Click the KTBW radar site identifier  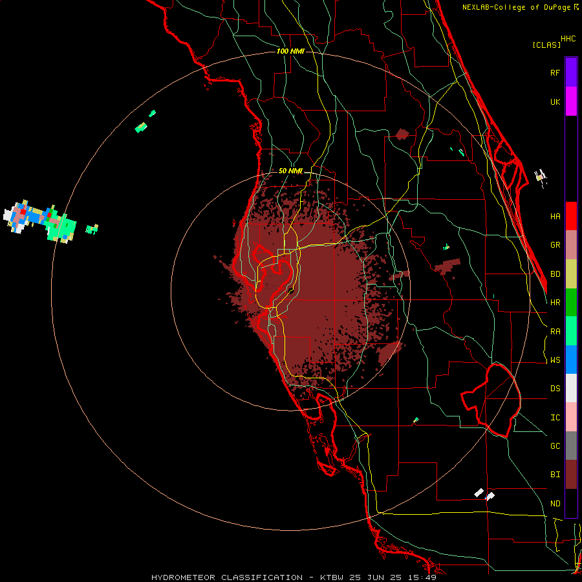pos(332,577)
